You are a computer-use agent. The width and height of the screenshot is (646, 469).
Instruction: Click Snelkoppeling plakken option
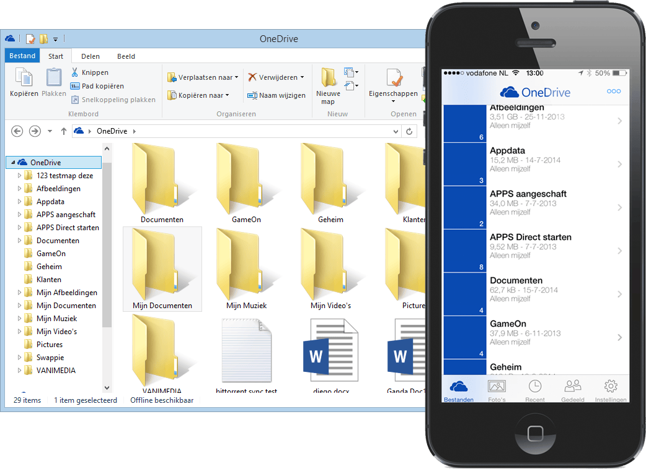pyautogui.click(x=113, y=100)
